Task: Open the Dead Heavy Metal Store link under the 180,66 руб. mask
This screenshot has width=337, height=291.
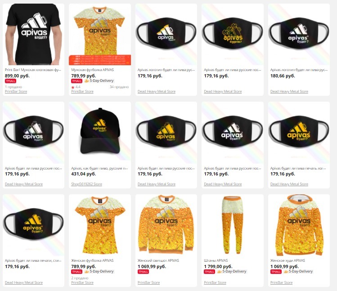Action: click(x=289, y=91)
